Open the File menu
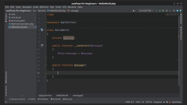The width and height of the screenshot is (187, 105). tap(7, 7)
